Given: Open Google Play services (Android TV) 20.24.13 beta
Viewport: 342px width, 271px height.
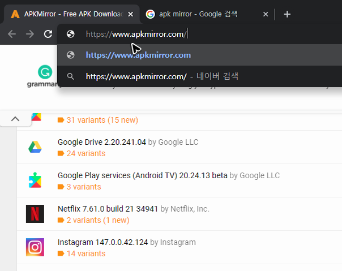Looking at the screenshot, I should coord(143,175).
